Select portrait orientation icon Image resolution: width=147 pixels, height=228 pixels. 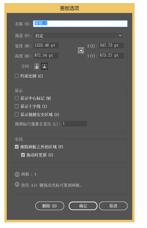click(37, 66)
